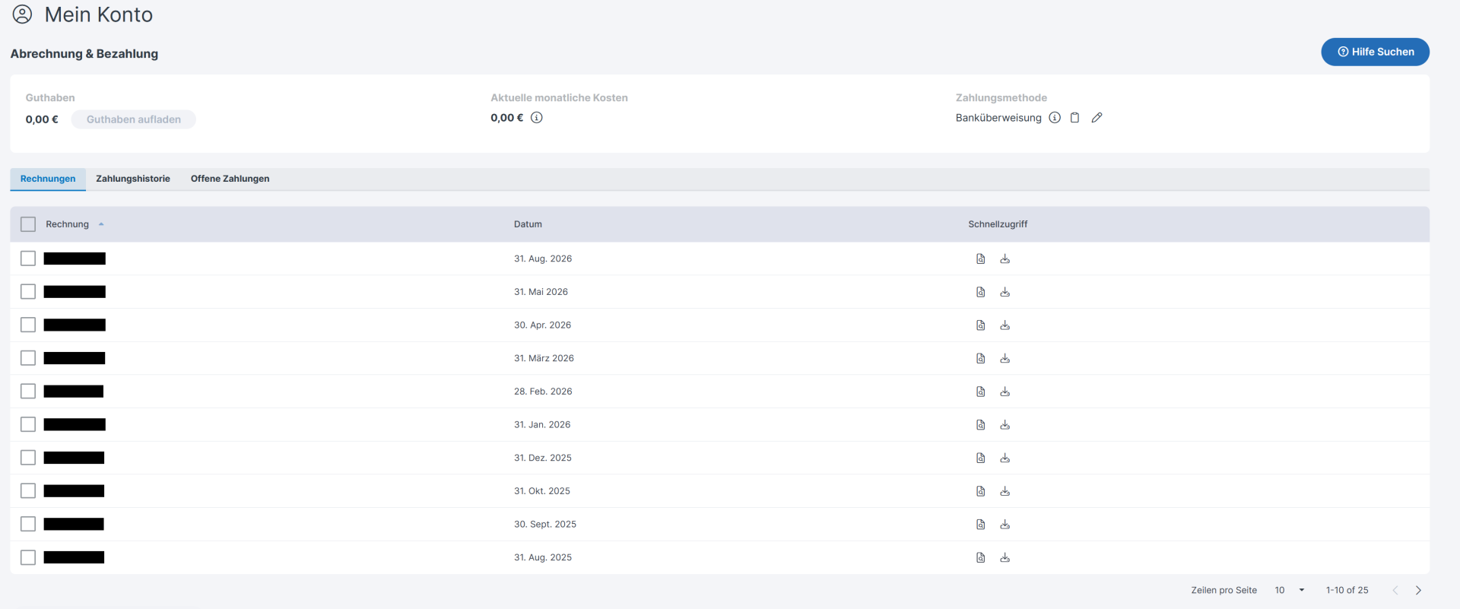This screenshot has height=609, width=1460.
Task: Check the invoice row dated 31. Aug. 2026
Action: click(x=28, y=259)
